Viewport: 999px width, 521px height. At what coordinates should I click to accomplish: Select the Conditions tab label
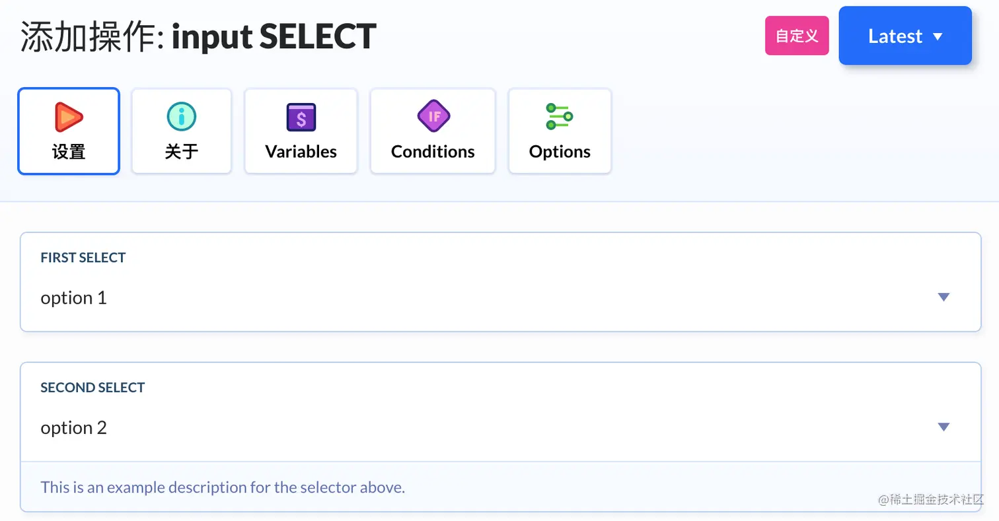pos(433,152)
